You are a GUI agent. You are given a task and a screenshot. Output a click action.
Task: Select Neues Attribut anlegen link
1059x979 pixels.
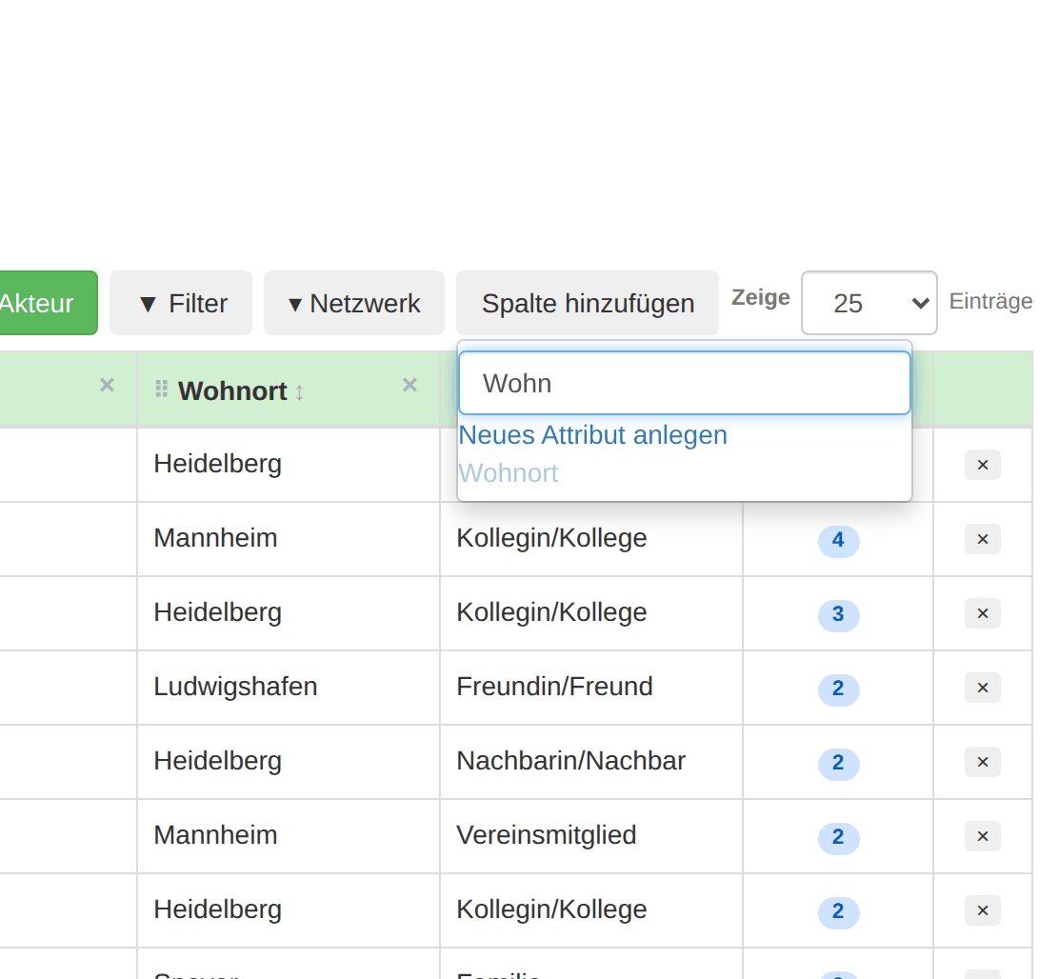[x=593, y=435]
